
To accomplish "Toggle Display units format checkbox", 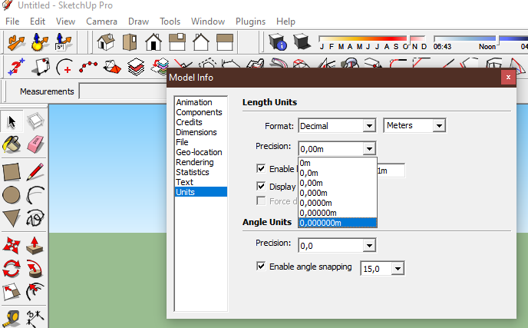I will (x=261, y=186).
